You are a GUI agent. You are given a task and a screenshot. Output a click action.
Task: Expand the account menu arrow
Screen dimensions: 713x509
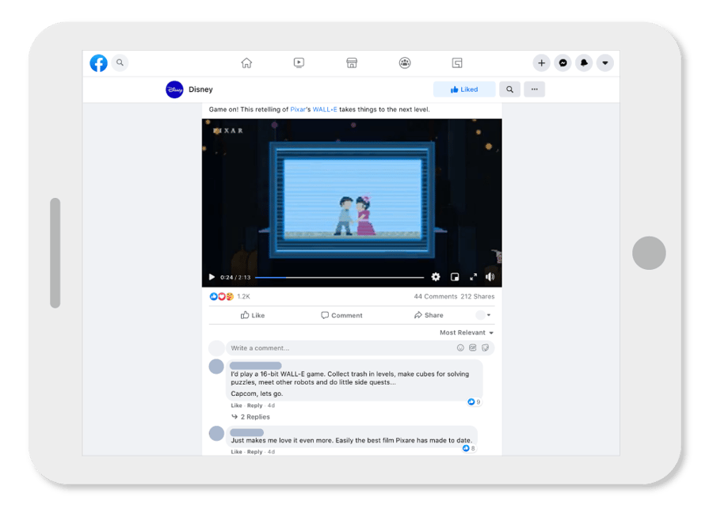point(604,63)
